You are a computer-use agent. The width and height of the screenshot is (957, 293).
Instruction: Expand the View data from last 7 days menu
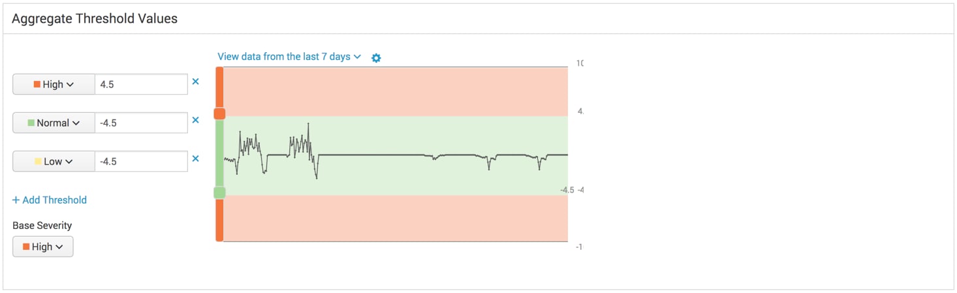pos(289,57)
